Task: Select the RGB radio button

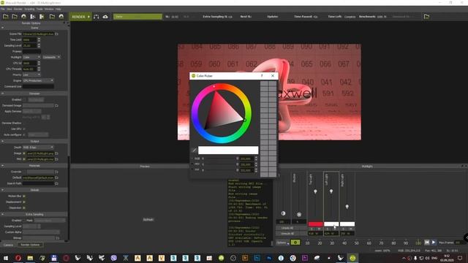Action: [x=192, y=159]
